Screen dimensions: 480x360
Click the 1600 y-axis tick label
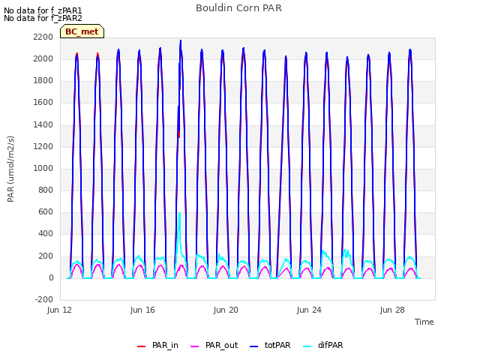point(43,103)
